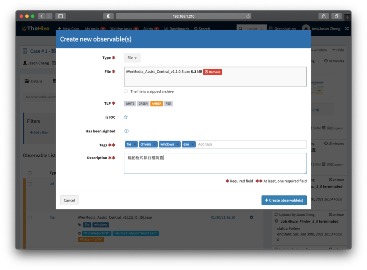Click into the Description text area
This screenshot has width=367, height=270.
pyautogui.click(x=215, y=163)
